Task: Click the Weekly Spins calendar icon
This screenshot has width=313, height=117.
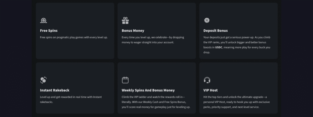Action: tap(125, 80)
